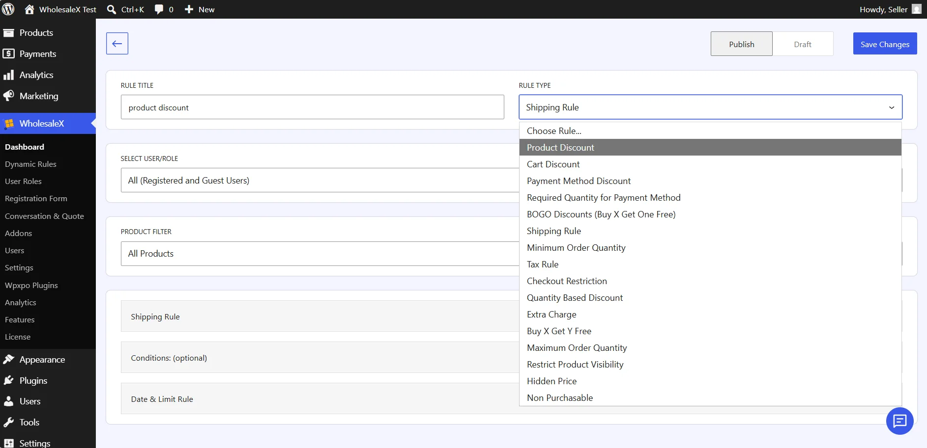Select Non Purchasable option
927x448 pixels.
coord(710,398)
